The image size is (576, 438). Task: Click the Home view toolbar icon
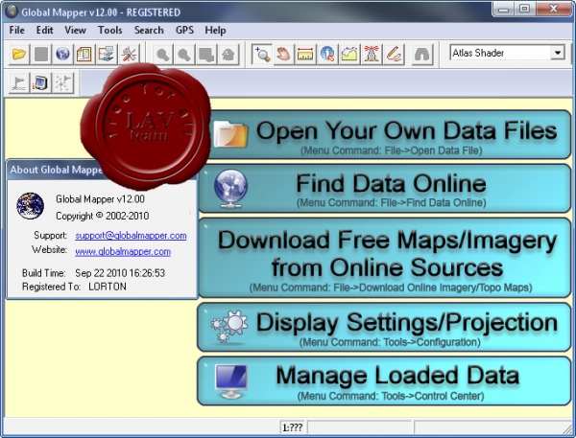pyautogui.click(x=228, y=55)
